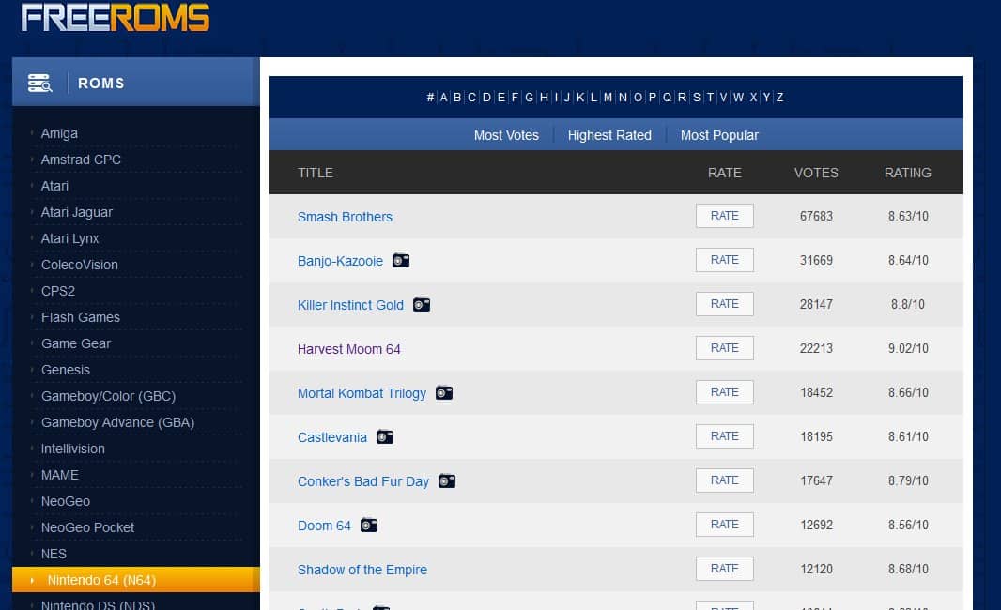Select MAME in the sidebar
The image size is (1001, 610).
tap(60, 475)
